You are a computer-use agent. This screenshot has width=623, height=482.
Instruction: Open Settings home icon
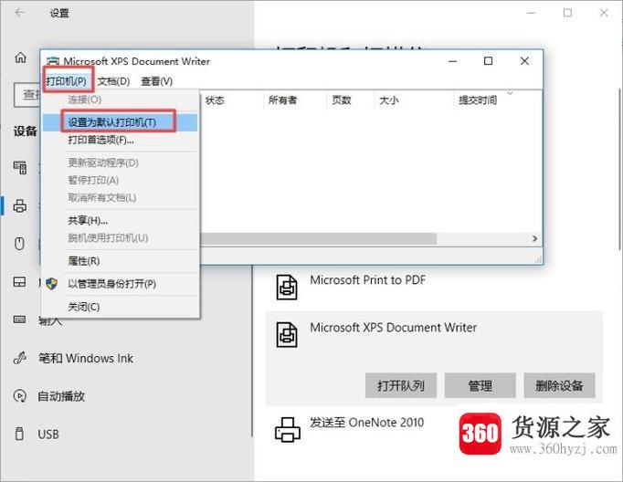[20, 58]
